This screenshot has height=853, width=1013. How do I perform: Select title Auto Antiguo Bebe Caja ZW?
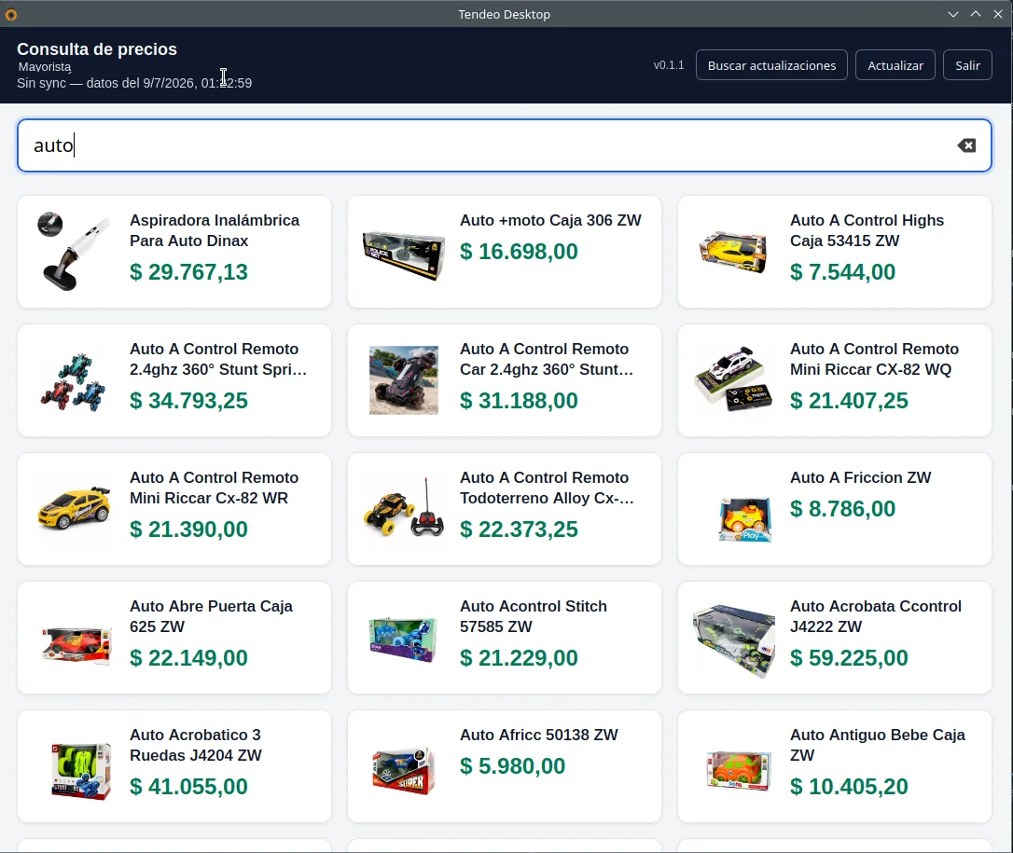click(x=878, y=745)
